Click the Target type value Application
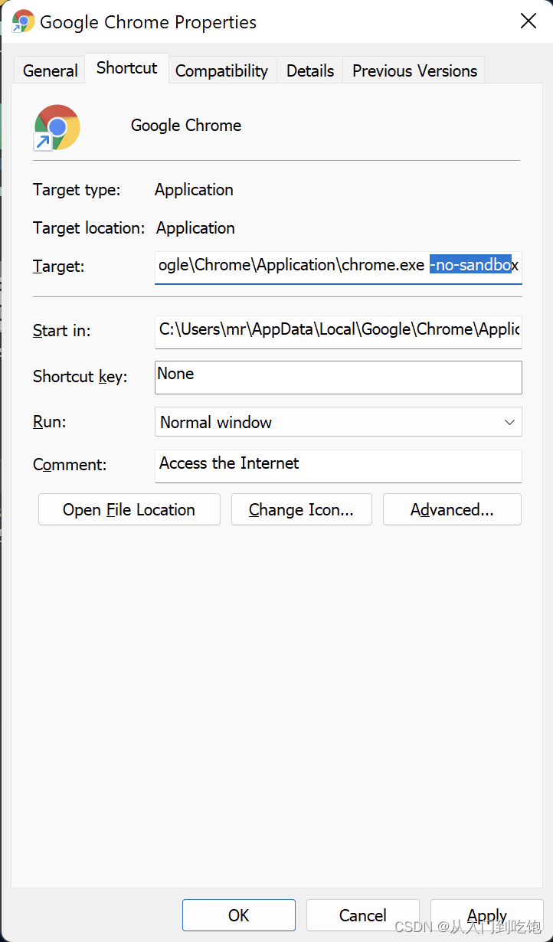 pyautogui.click(x=194, y=190)
